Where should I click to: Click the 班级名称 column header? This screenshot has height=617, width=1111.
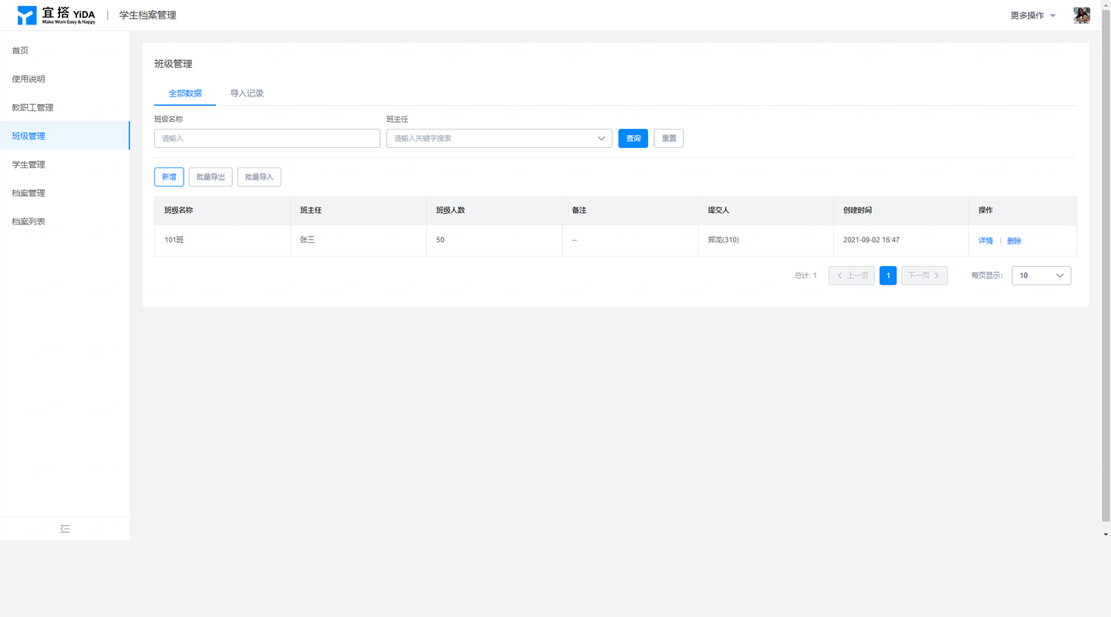coord(222,211)
